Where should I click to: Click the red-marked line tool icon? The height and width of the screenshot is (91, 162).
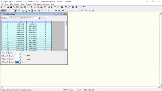click(x=45, y=7)
